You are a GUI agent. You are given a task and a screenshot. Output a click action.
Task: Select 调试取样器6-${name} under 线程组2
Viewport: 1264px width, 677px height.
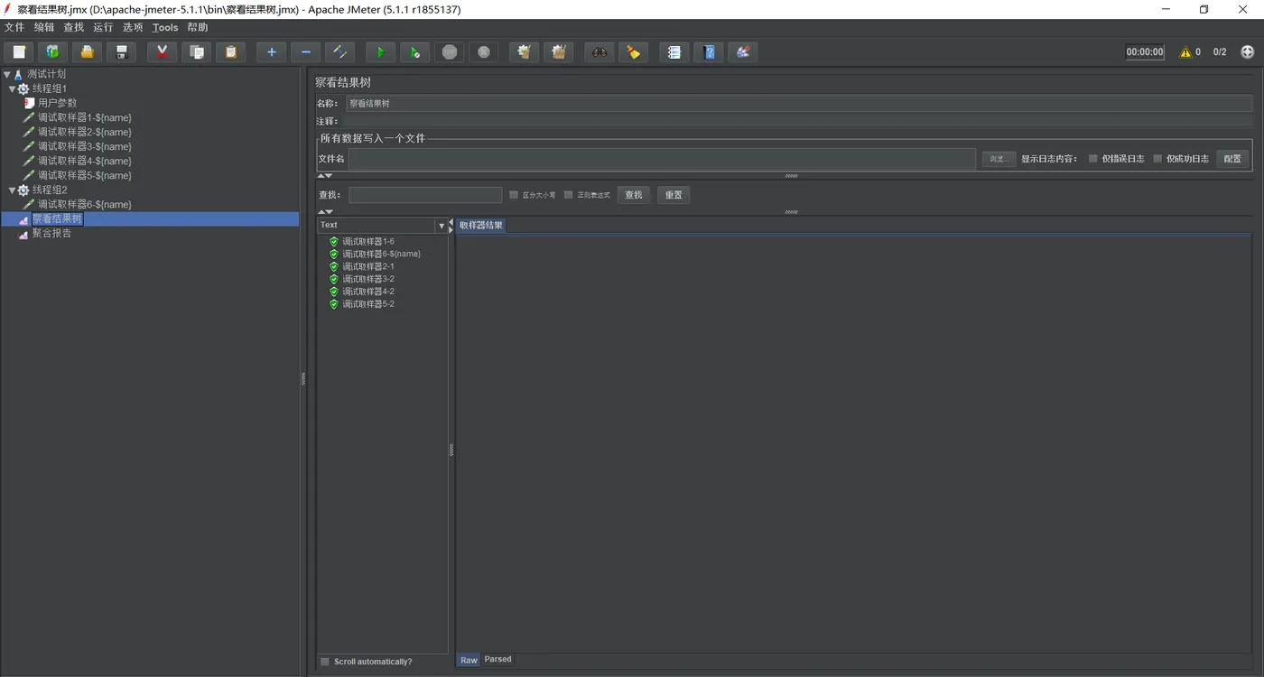coord(85,205)
